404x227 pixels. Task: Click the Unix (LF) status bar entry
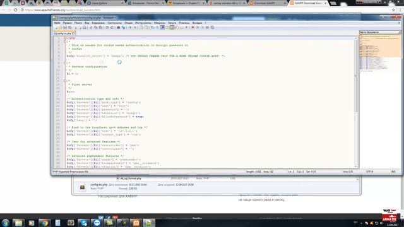(348, 172)
